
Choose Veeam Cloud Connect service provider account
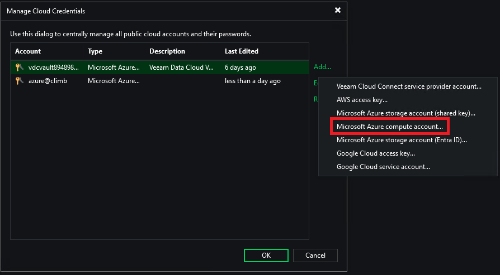click(x=408, y=86)
